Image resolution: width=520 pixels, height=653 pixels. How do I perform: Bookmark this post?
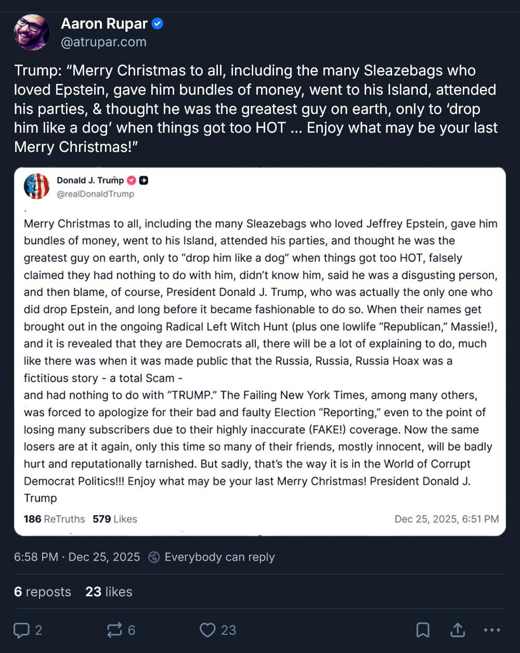pos(423,630)
